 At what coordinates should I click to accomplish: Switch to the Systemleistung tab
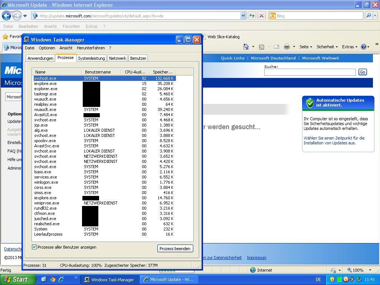coord(91,58)
